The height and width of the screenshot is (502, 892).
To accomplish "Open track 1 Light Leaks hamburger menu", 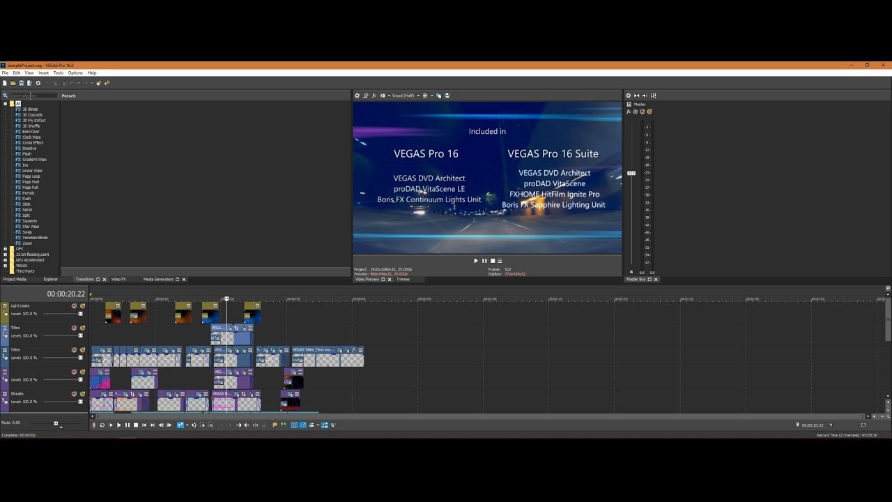I will click(x=5, y=305).
